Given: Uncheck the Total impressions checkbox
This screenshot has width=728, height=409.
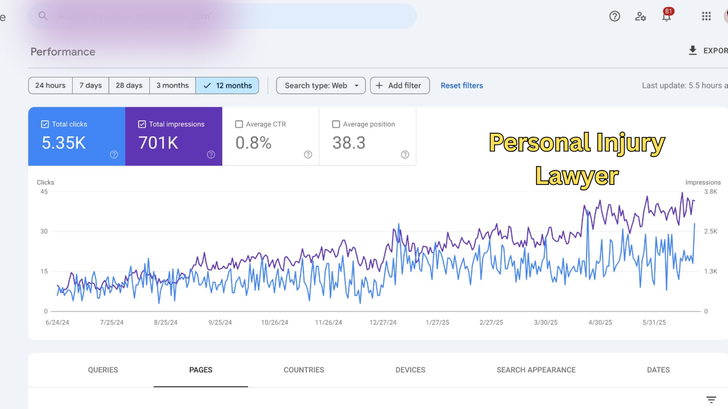Looking at the screenshot, I should click(142, 124).
